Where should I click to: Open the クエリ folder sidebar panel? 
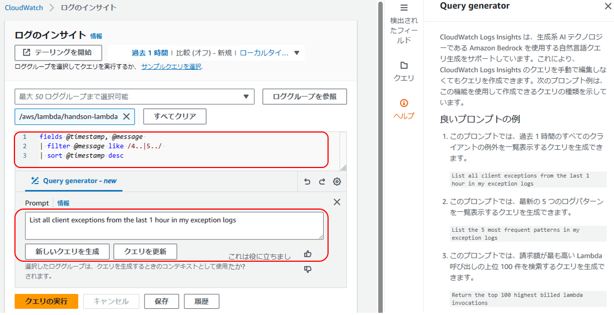[404, 72]
